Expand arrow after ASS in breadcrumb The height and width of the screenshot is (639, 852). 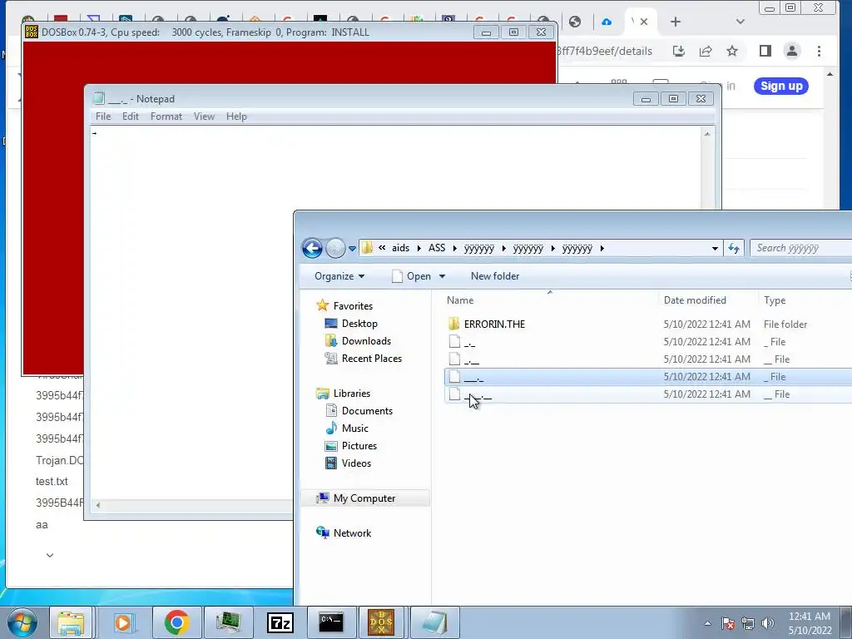[455, 248]
